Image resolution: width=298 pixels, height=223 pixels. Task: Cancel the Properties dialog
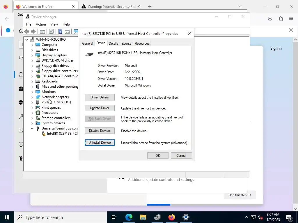coord(181,156)
